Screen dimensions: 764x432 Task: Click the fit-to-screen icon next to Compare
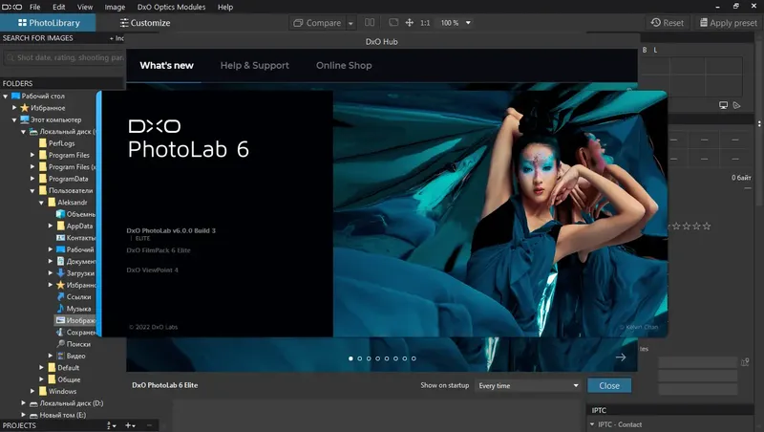393,22
